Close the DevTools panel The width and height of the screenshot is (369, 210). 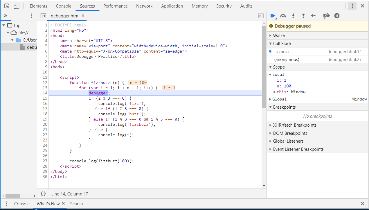coord(362,6)
